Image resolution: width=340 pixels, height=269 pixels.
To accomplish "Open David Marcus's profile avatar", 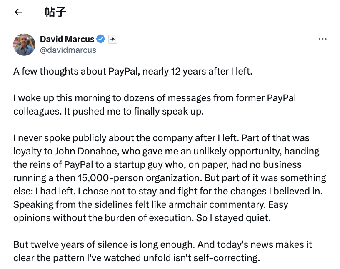I will (x=24, y=45).
